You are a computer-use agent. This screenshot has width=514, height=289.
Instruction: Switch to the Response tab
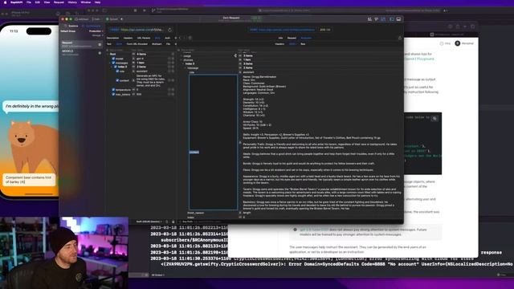pyautogui.click(x=307, y=38)
